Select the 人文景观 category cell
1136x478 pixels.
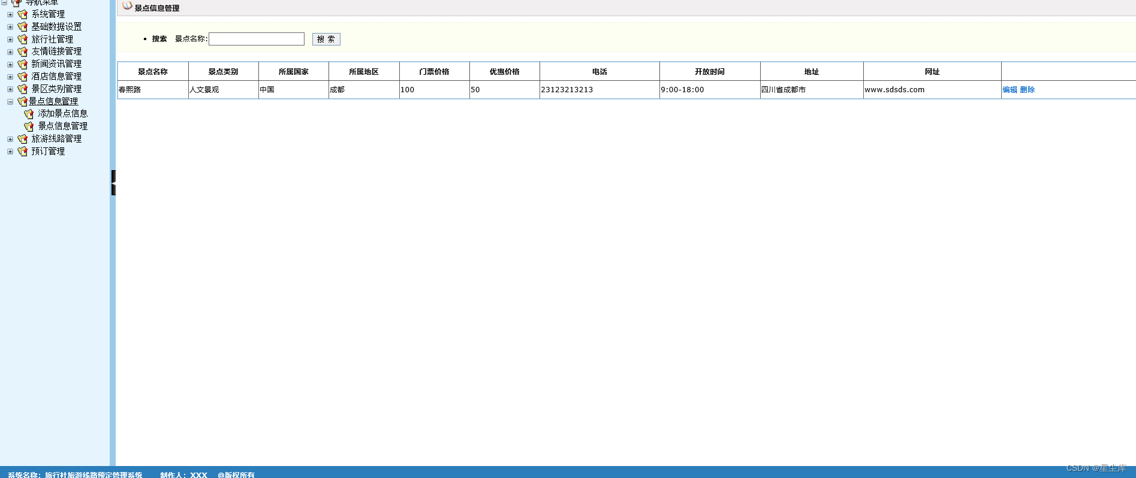pyautogui.click(x=223, y=90)
